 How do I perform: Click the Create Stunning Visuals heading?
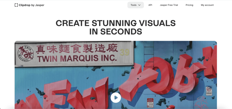(116, 23)
